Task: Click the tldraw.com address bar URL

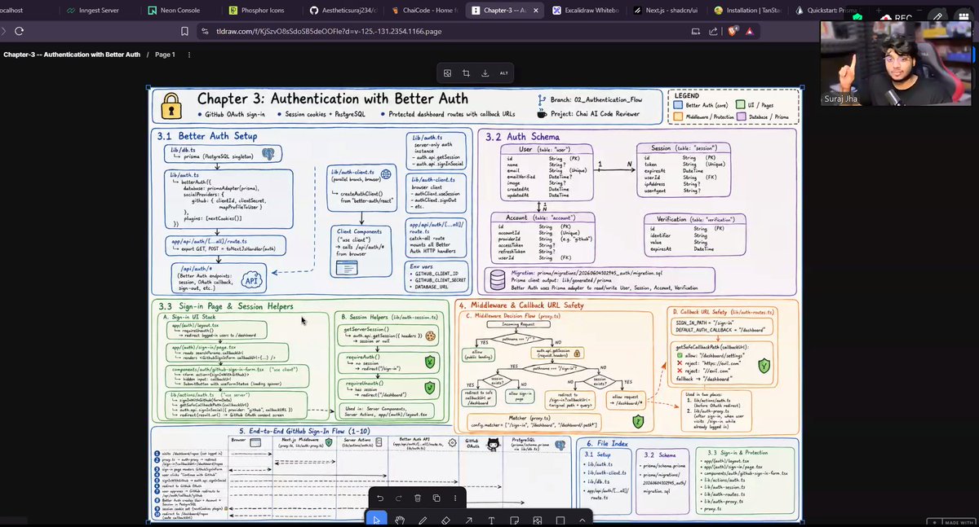Action: pyautogui.click(x=329, y=31)
